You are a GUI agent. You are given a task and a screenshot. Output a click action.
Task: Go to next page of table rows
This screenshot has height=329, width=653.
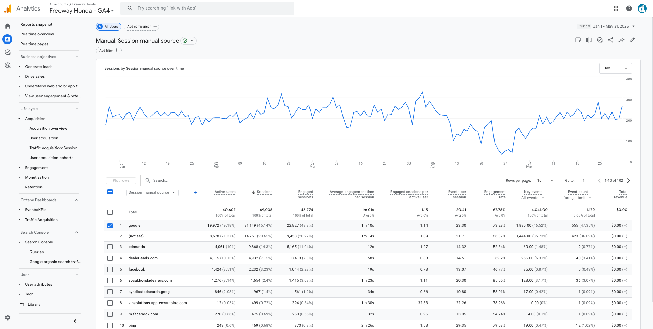click(x=629, y=181)
